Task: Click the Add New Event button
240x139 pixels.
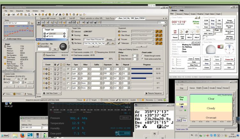Action: click(x=52, y=93)
